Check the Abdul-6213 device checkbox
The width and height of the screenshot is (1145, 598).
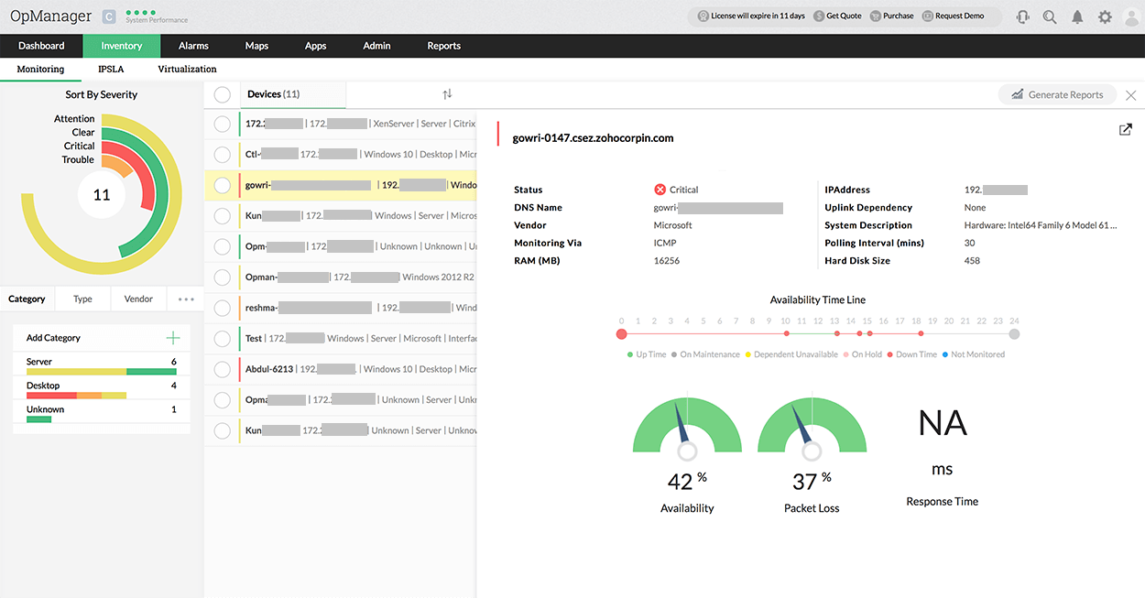[222, 369]
